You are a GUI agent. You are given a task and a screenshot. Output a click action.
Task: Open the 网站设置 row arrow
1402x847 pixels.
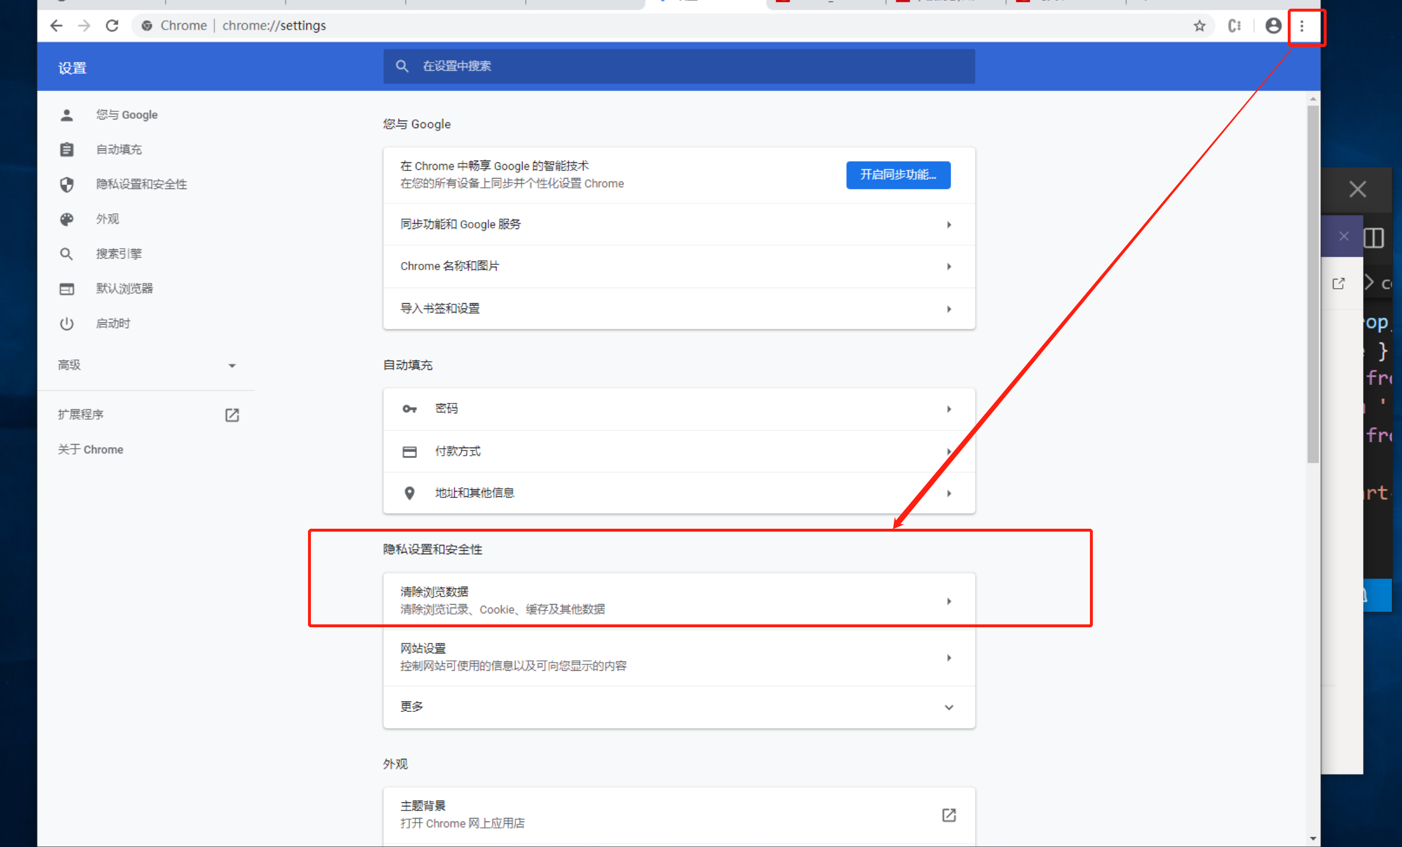949,657
